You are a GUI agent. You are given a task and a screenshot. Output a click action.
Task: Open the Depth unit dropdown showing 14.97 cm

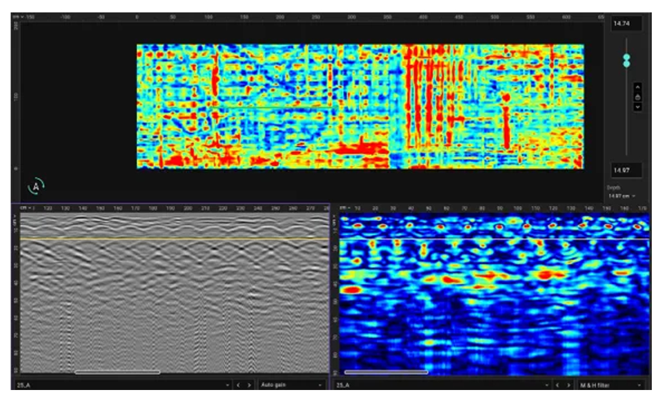tap(622, 196)
